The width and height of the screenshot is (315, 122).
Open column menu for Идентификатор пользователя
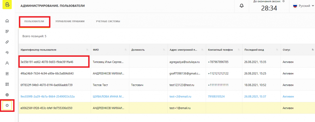[87, 50]
